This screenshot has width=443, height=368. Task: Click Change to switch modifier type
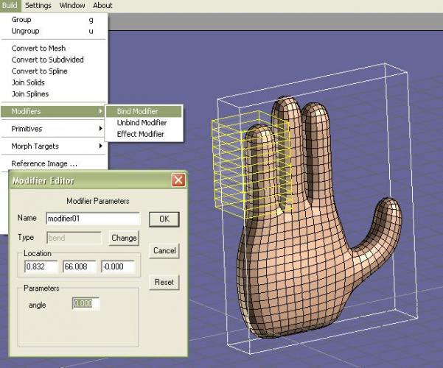(124, 238)
